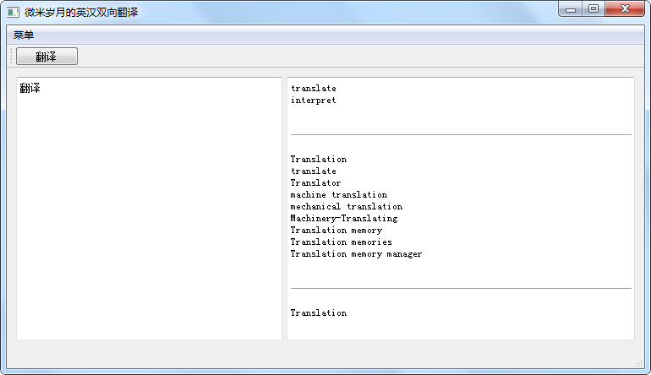651x375 pixels.
Task: Click 'translate' at top of results
Action: (314, 89)
